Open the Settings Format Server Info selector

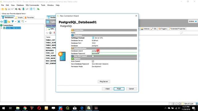coord(97,38)
